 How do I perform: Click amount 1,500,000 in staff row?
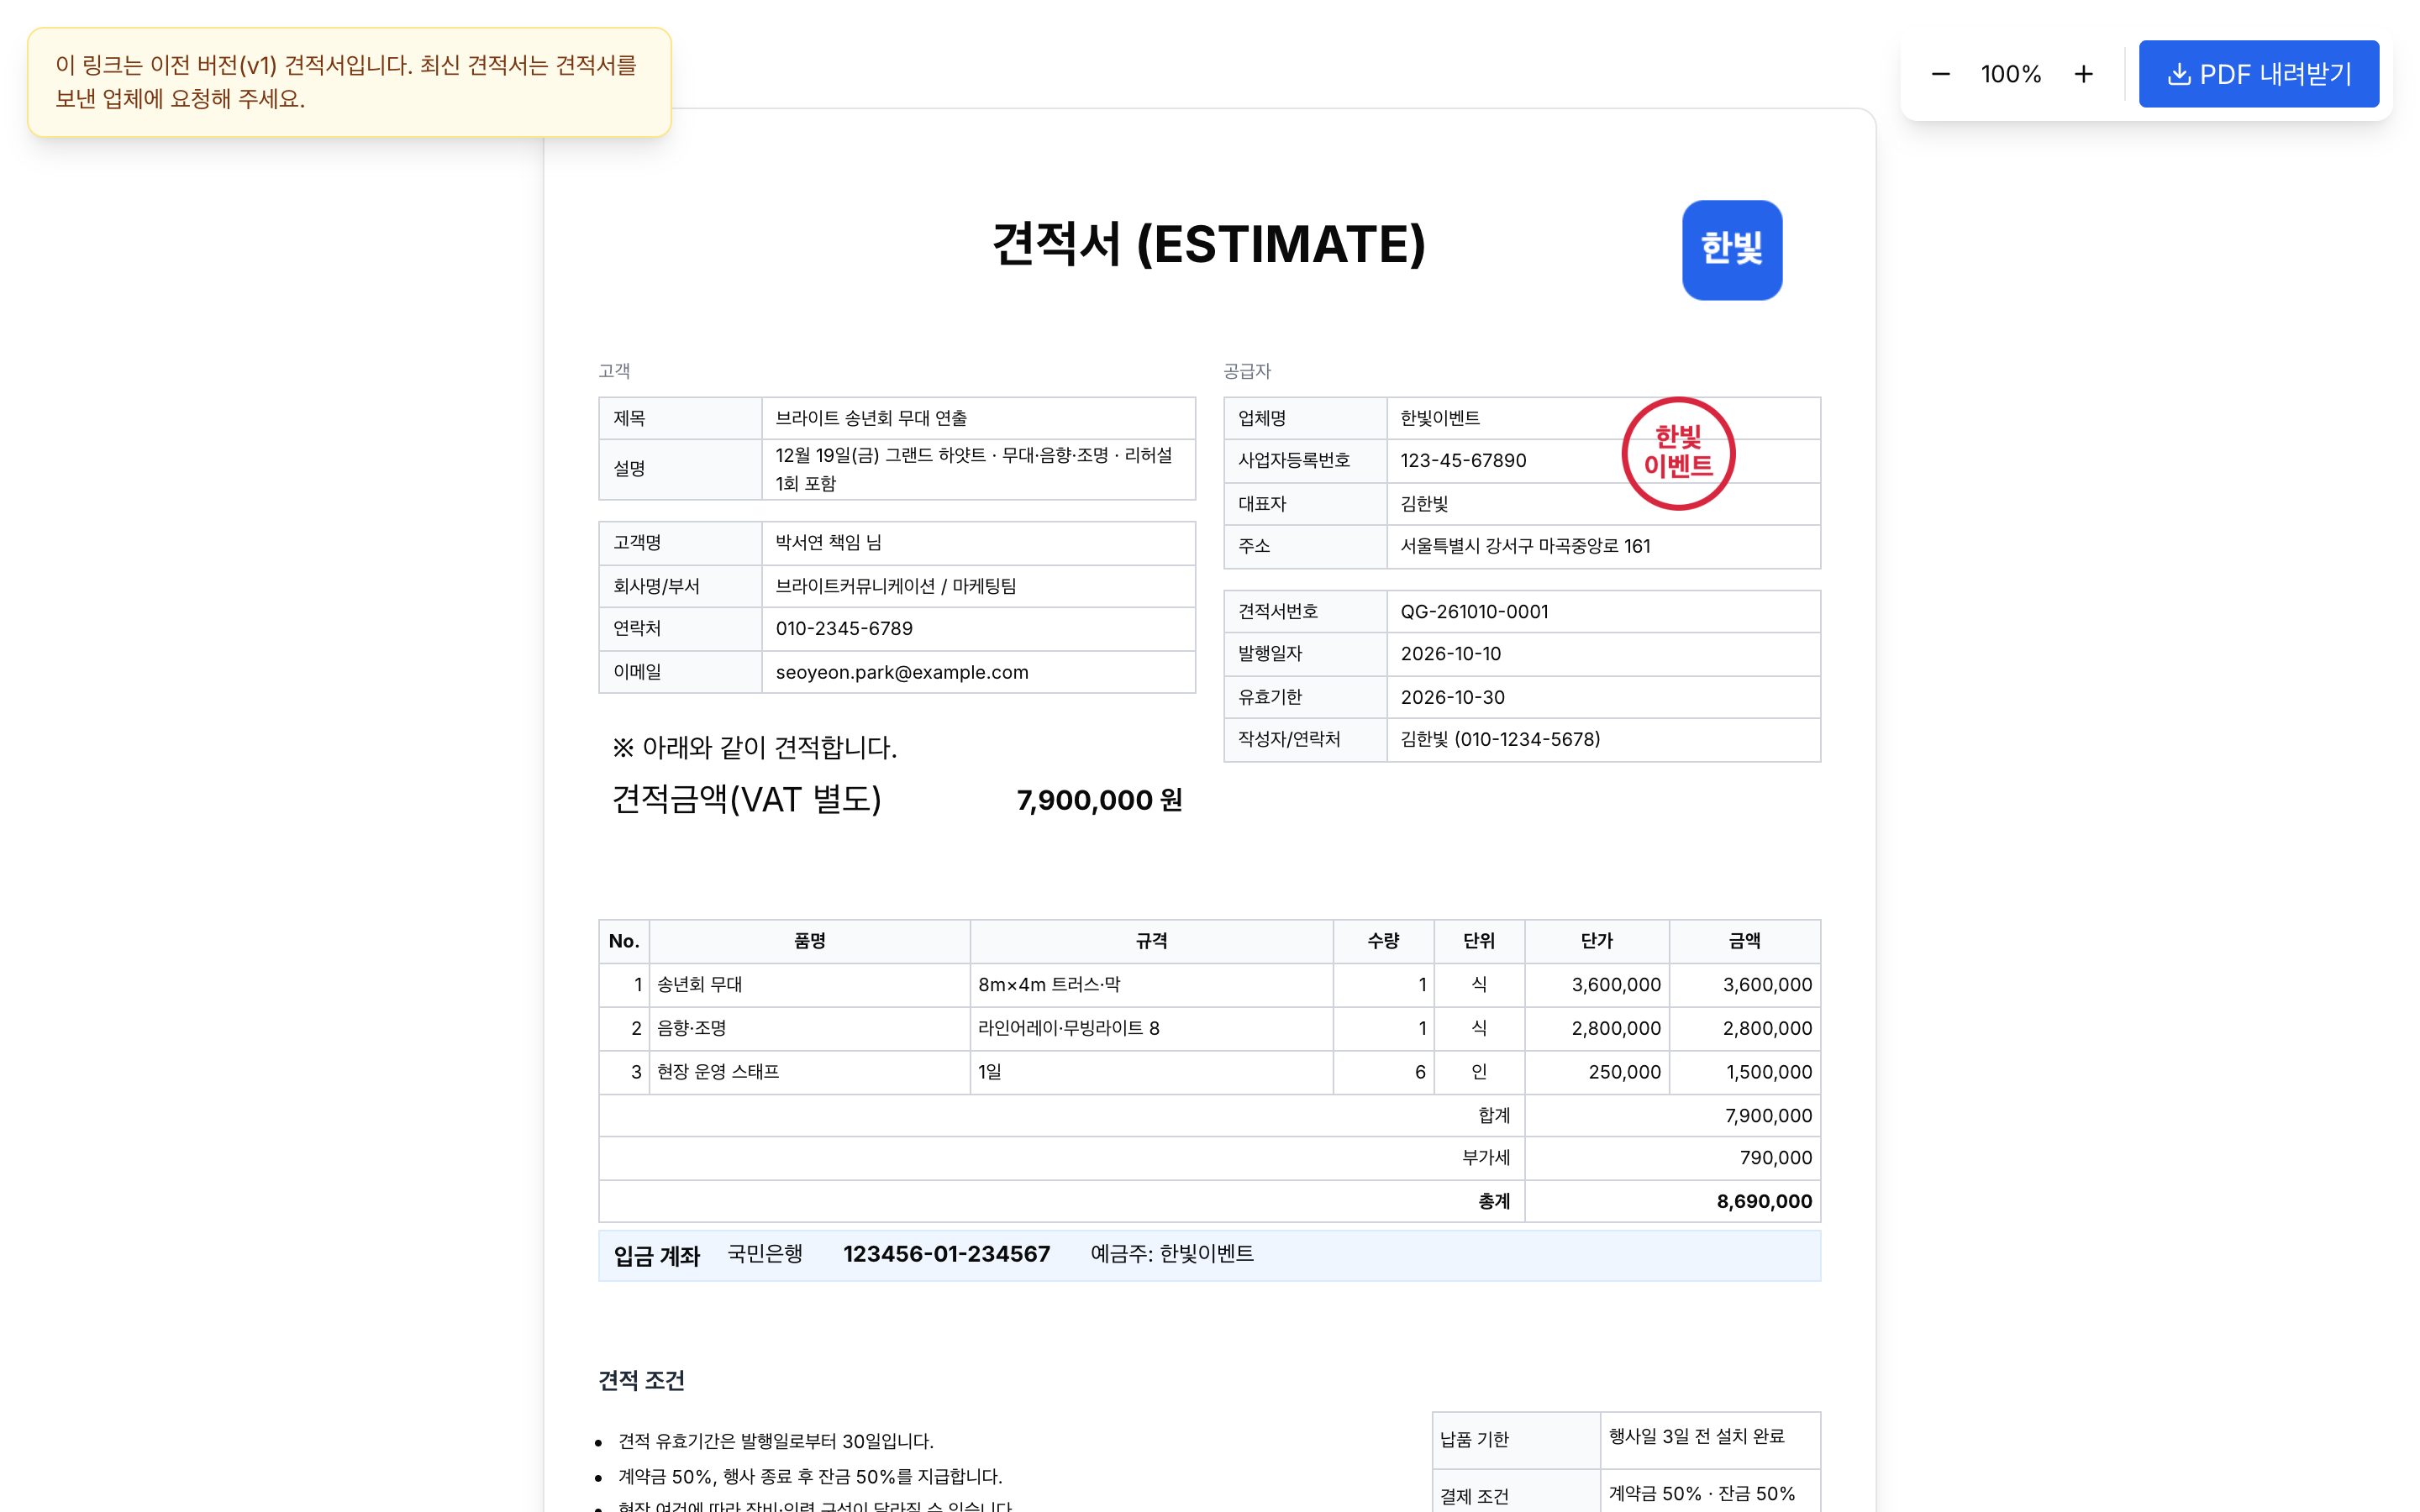pyautogui.click(x=1768, y=1072)
